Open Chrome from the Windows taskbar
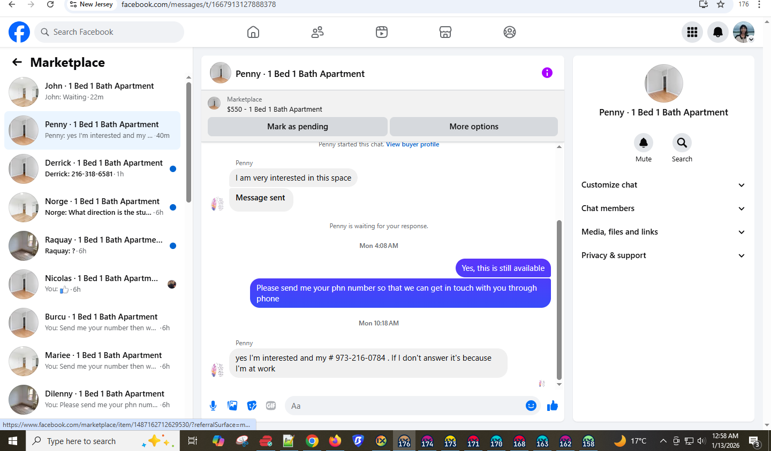This screenshot has width=771, height=451. tap(312, 441)
